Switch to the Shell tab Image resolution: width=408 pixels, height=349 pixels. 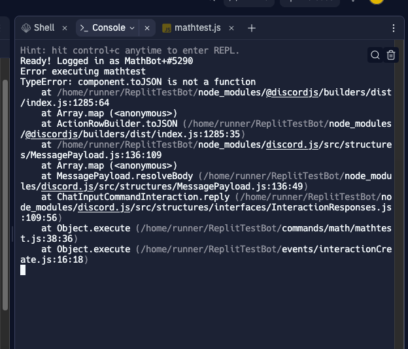38,28
